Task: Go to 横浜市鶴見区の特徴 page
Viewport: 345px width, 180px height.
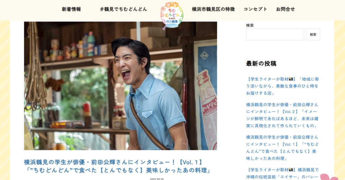Action: (x=213, y=9)
